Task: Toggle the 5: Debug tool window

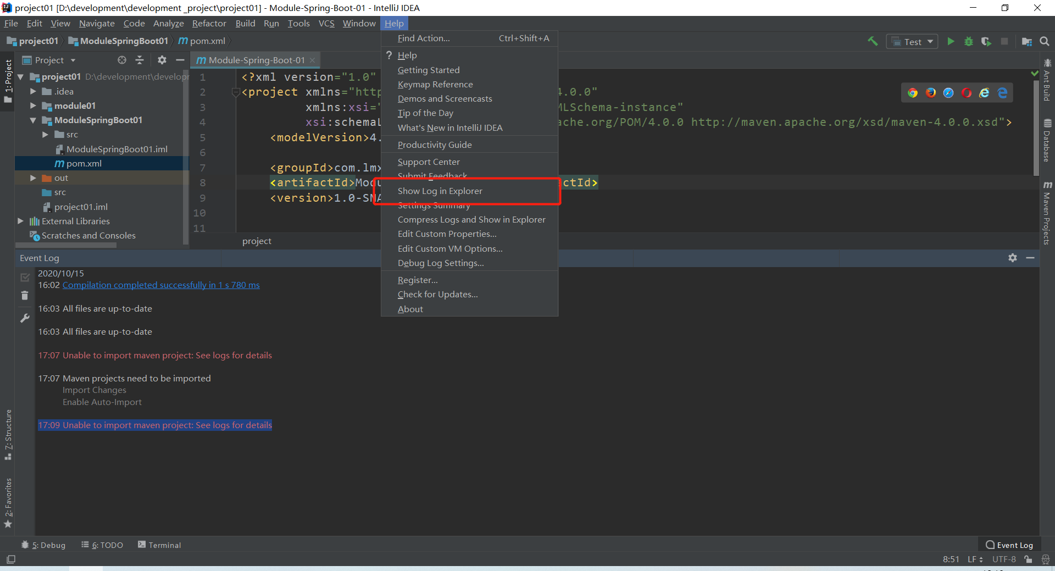Action: tap(43, 545)
